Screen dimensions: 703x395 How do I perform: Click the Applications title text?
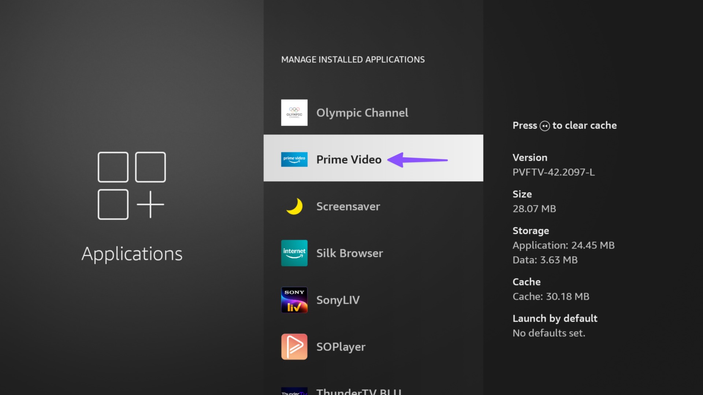click(132, 254)
